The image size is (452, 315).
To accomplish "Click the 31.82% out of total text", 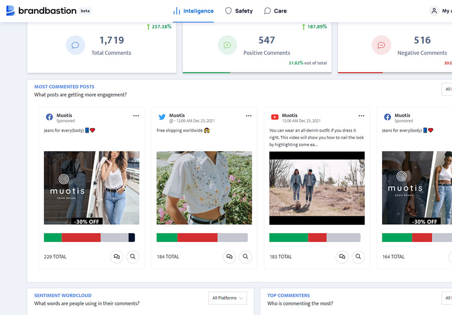I will (308, 63).
